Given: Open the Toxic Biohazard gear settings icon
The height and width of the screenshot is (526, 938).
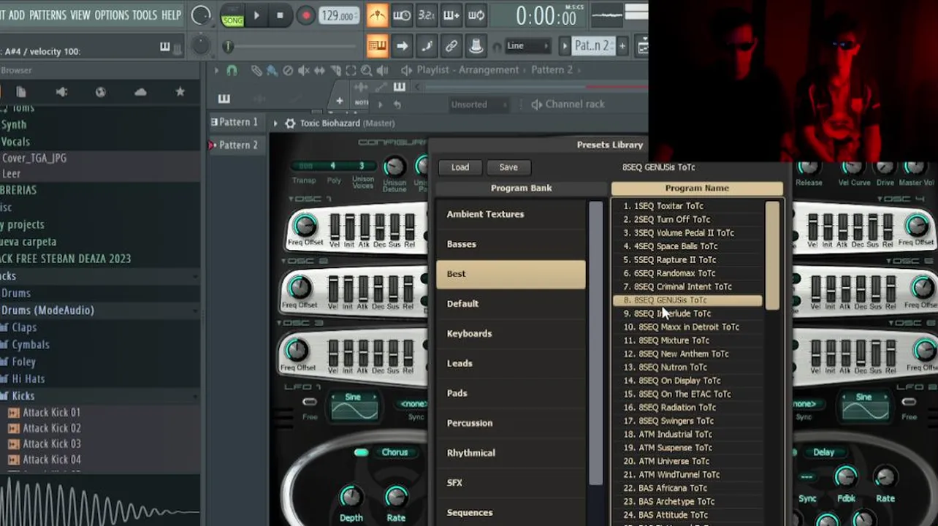Looking at the screenshot, I should point(290,123).
